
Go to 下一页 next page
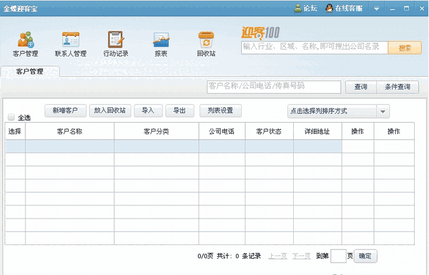302,256
